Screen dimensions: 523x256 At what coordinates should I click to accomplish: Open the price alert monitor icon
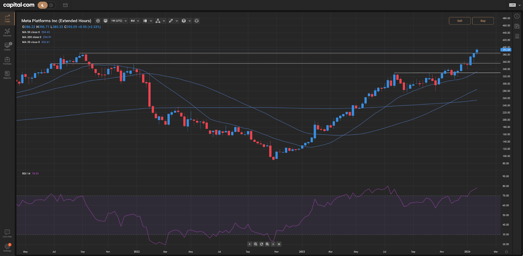tap(106, 21)
